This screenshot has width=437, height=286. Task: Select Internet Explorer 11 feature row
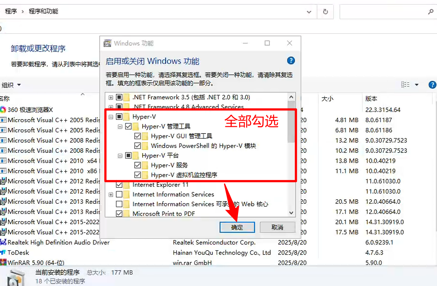[x=160, y=185]
